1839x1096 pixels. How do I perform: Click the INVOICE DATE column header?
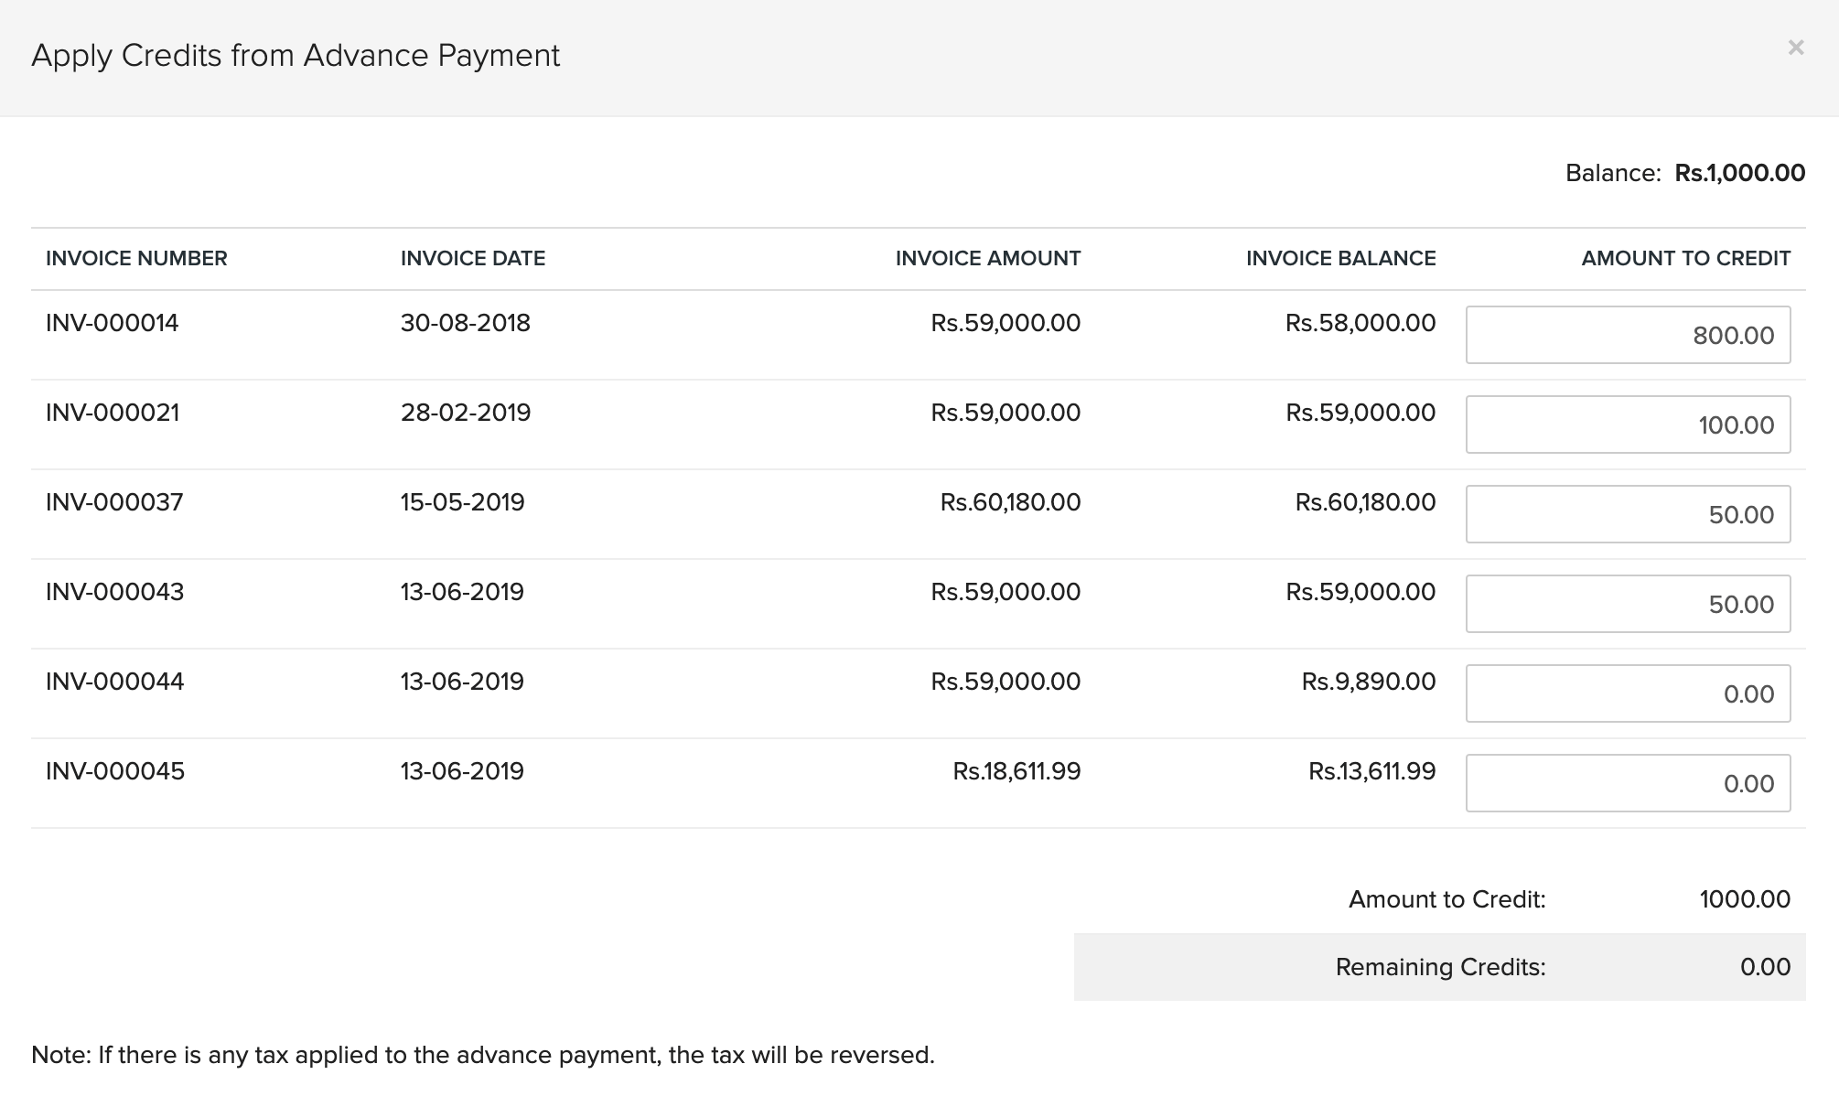tap(472, 258)
